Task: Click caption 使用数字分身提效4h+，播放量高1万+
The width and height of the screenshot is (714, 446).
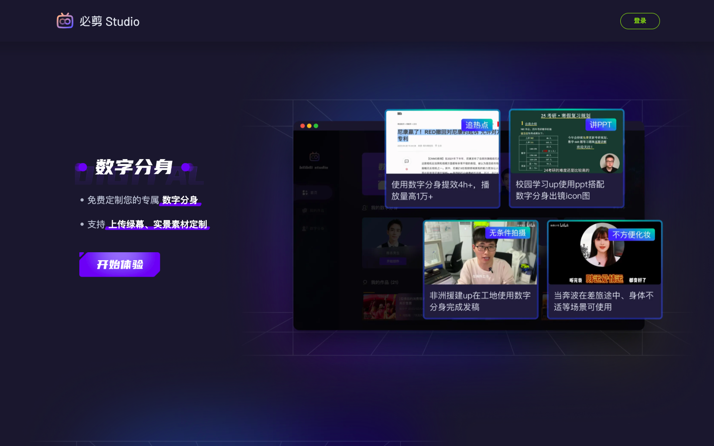Action: 440,190
